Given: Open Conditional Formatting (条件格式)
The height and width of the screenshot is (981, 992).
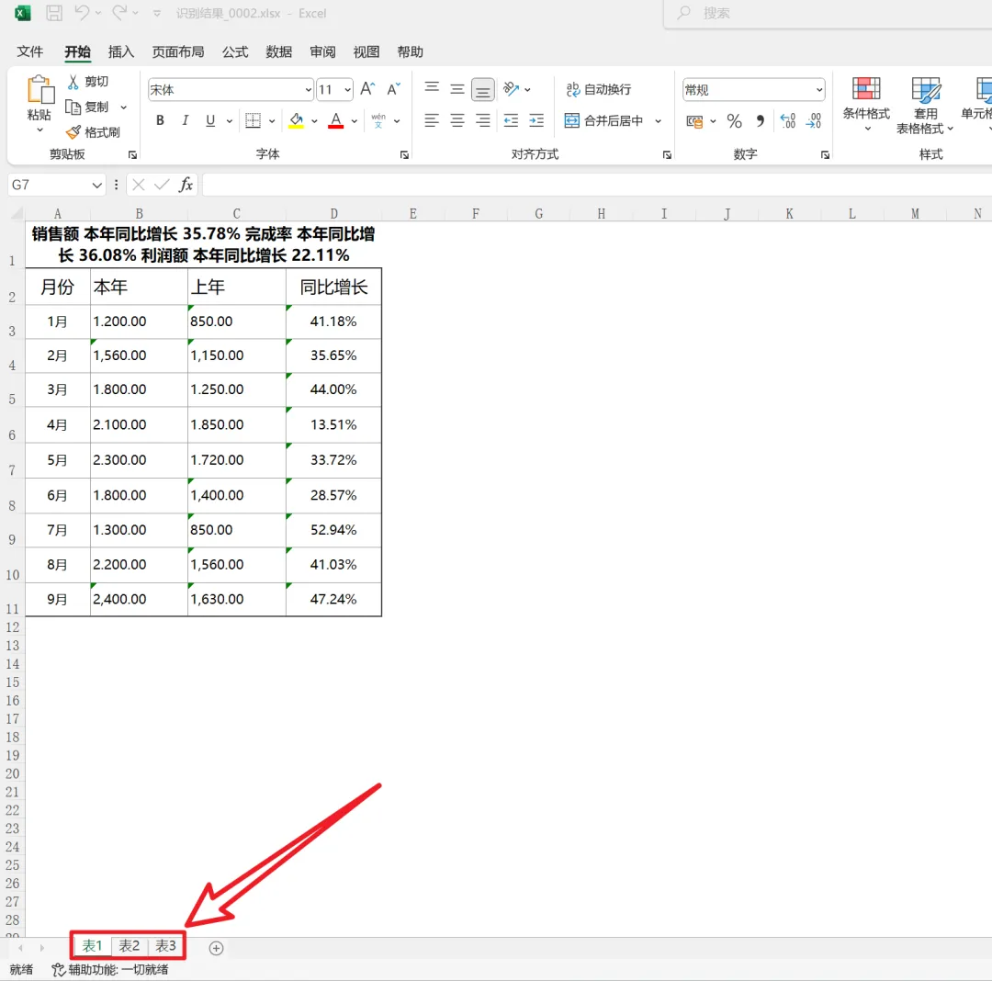Looking at the screenshot, I should point(866,105).
